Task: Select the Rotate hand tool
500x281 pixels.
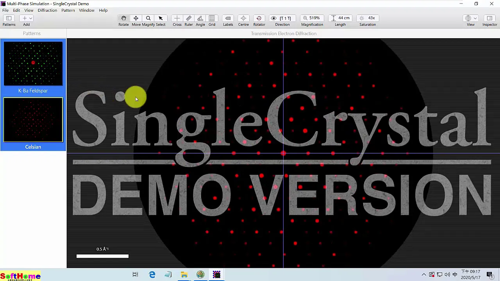Action: [123, 18]
